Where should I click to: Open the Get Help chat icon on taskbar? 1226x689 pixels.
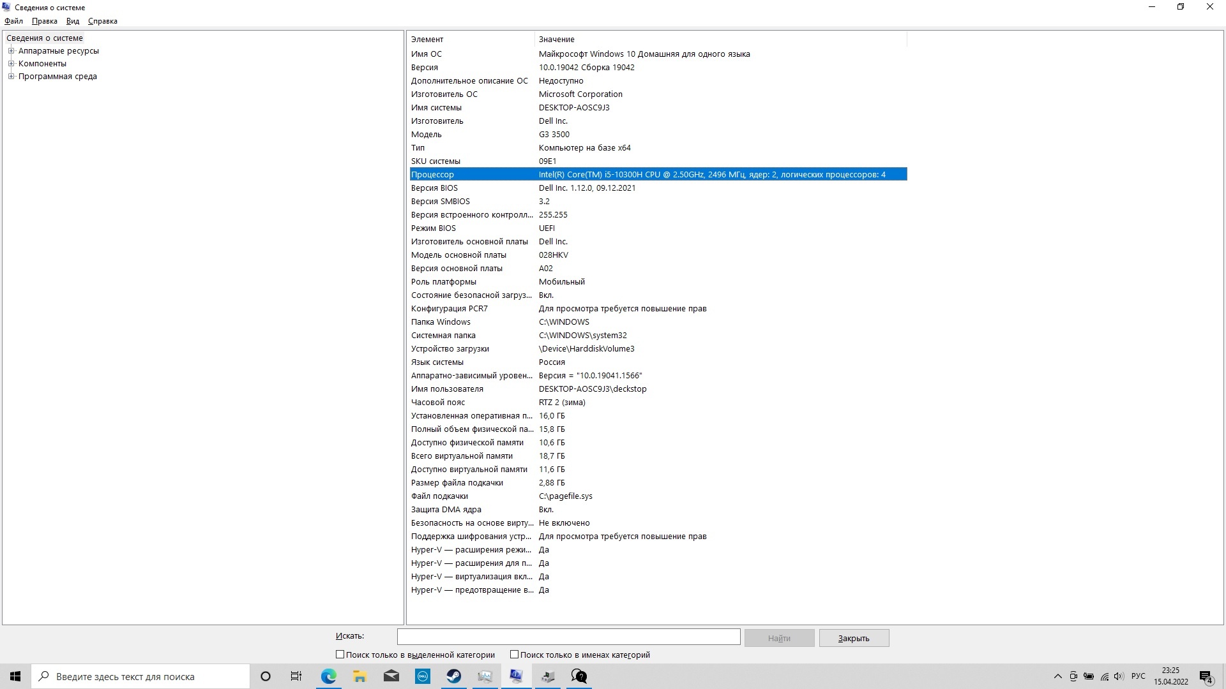coord(579,676)
